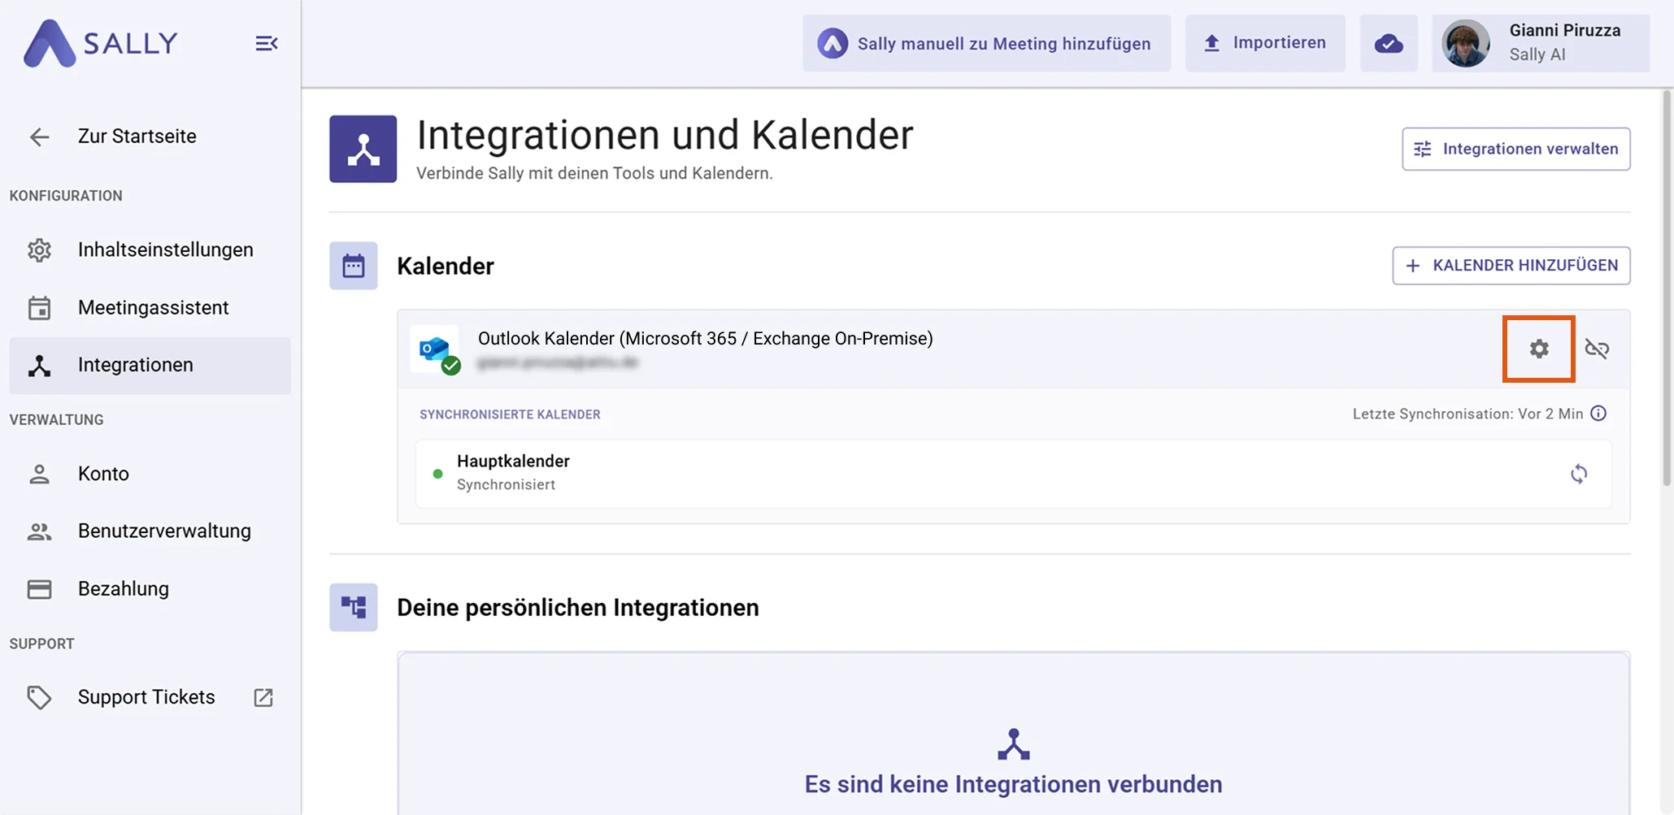Viewport: 1674px width, 815px height.
Task: Click the empty-state integrations icon
Action: pos(1013,744)
